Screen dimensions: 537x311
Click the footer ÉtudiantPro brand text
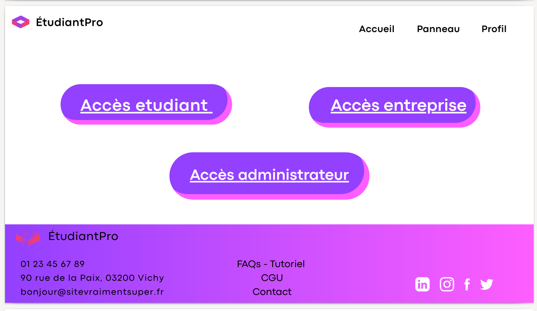(83, 236)
